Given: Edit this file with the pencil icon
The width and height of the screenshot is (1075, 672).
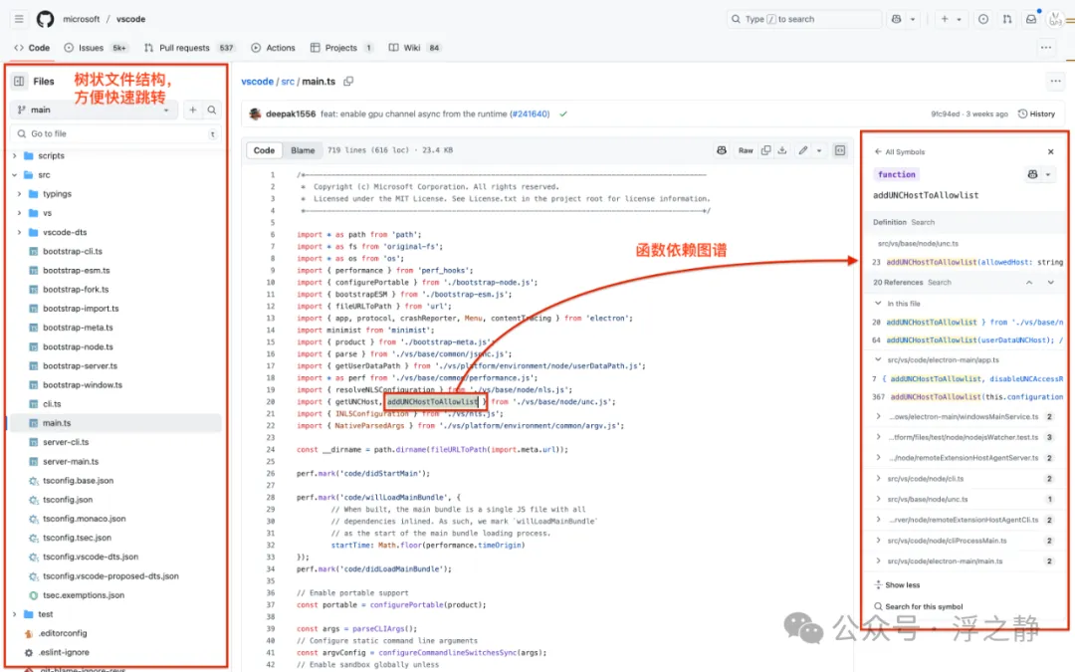Looking at the screenshot, I should [803, 150].
